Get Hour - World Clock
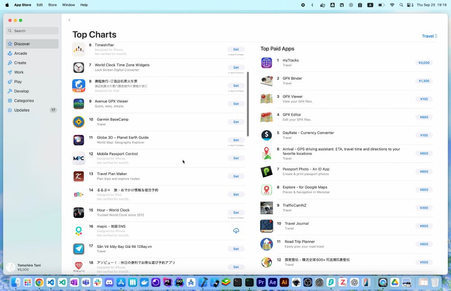Image resolution: width=451 pixels, height=291 pixels. (236, 213)
